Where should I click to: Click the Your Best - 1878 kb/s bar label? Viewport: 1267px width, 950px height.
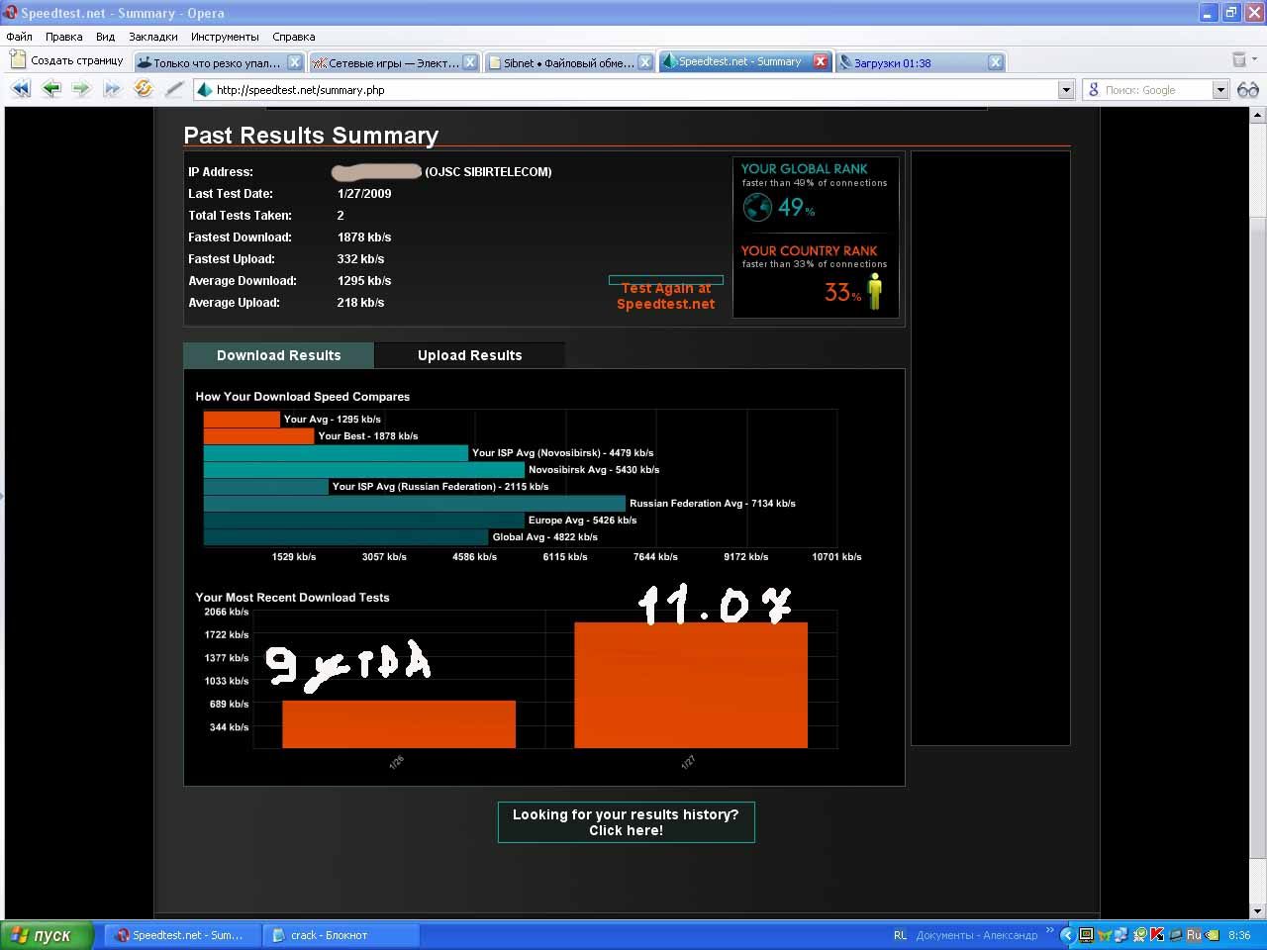point(368,436)
